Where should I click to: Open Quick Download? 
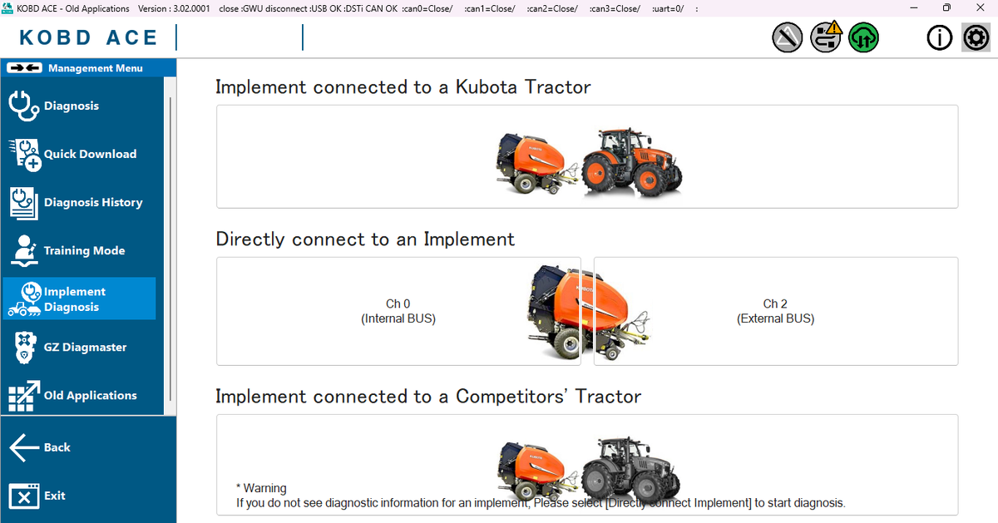[x=79, y=154]
